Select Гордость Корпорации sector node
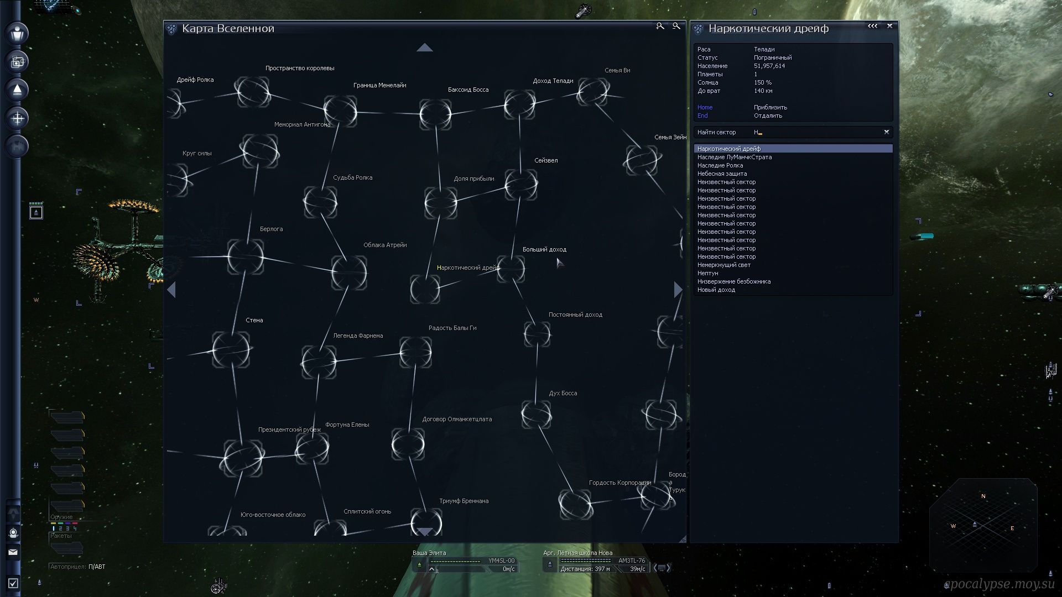 coord(575,504)
